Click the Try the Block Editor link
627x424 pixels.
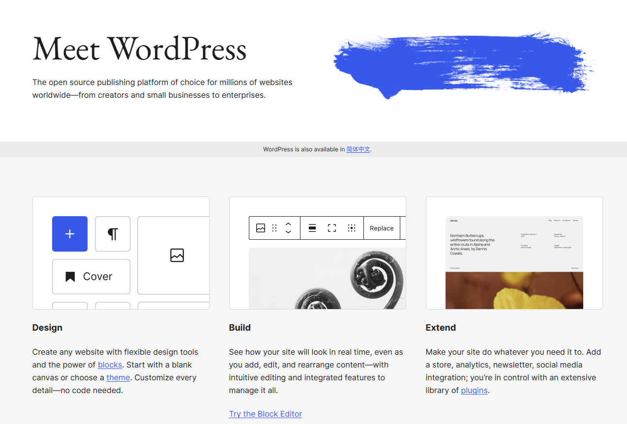(x=266, y=414)
